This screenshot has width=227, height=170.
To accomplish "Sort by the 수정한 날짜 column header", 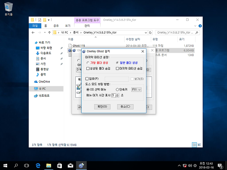I will pyautogui.click(x=133, y=39).
